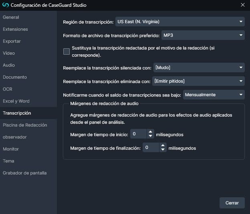
Task: Switch to the Tema tab
Action: pyautogui.click(x=28, y=161)
